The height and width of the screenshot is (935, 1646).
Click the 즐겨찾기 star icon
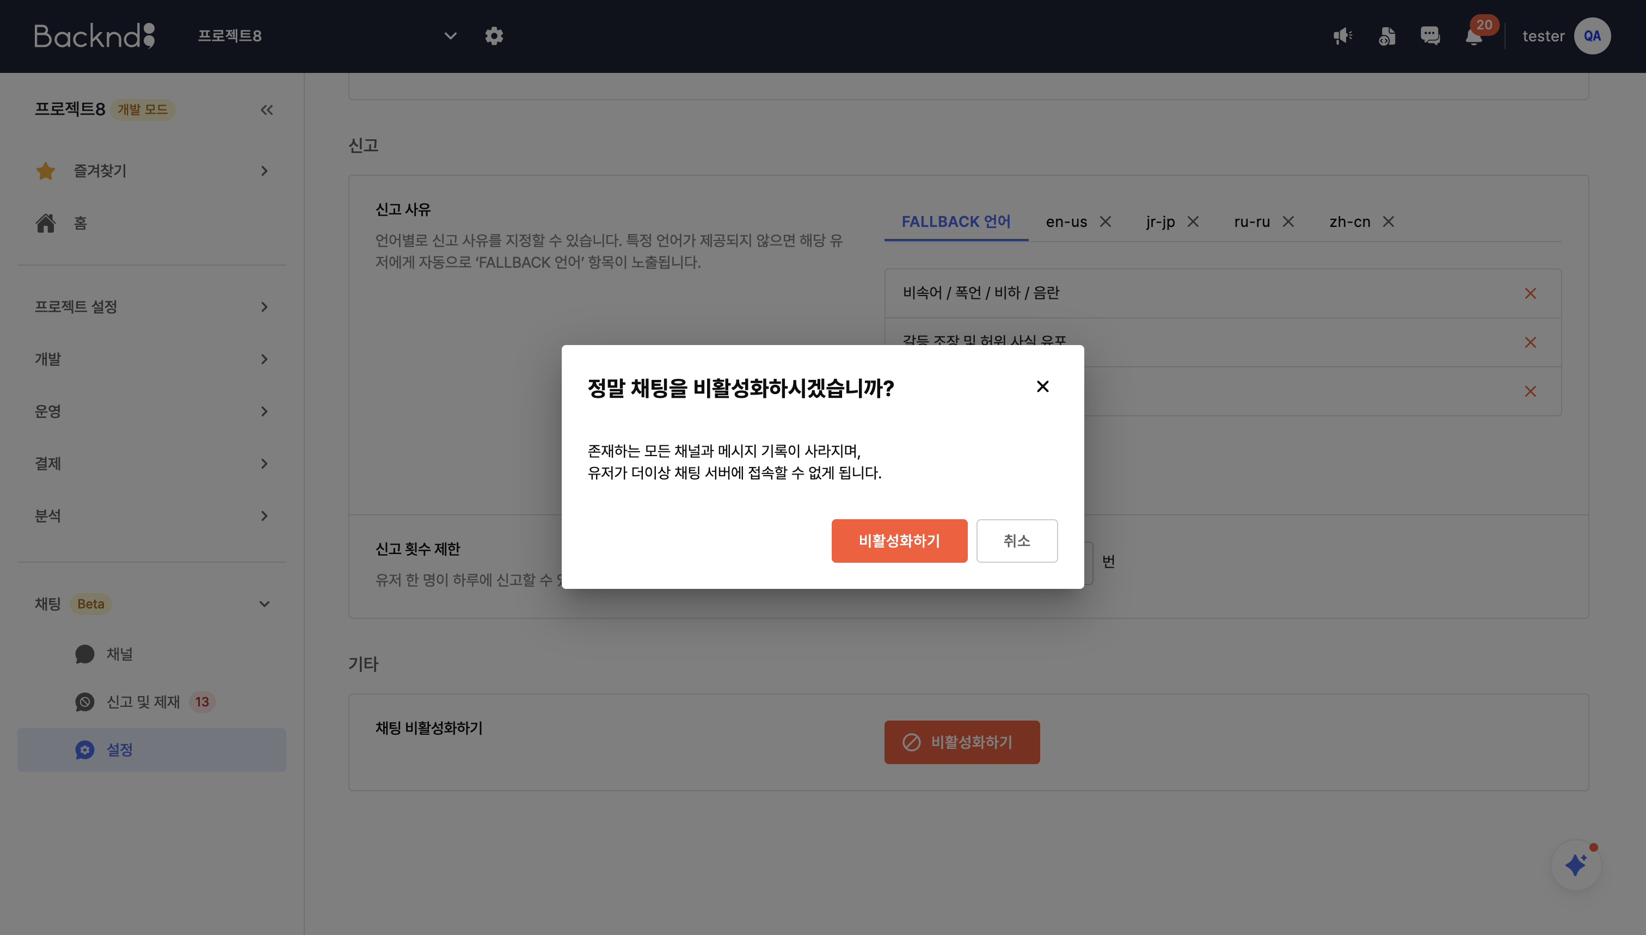point(46,171)
